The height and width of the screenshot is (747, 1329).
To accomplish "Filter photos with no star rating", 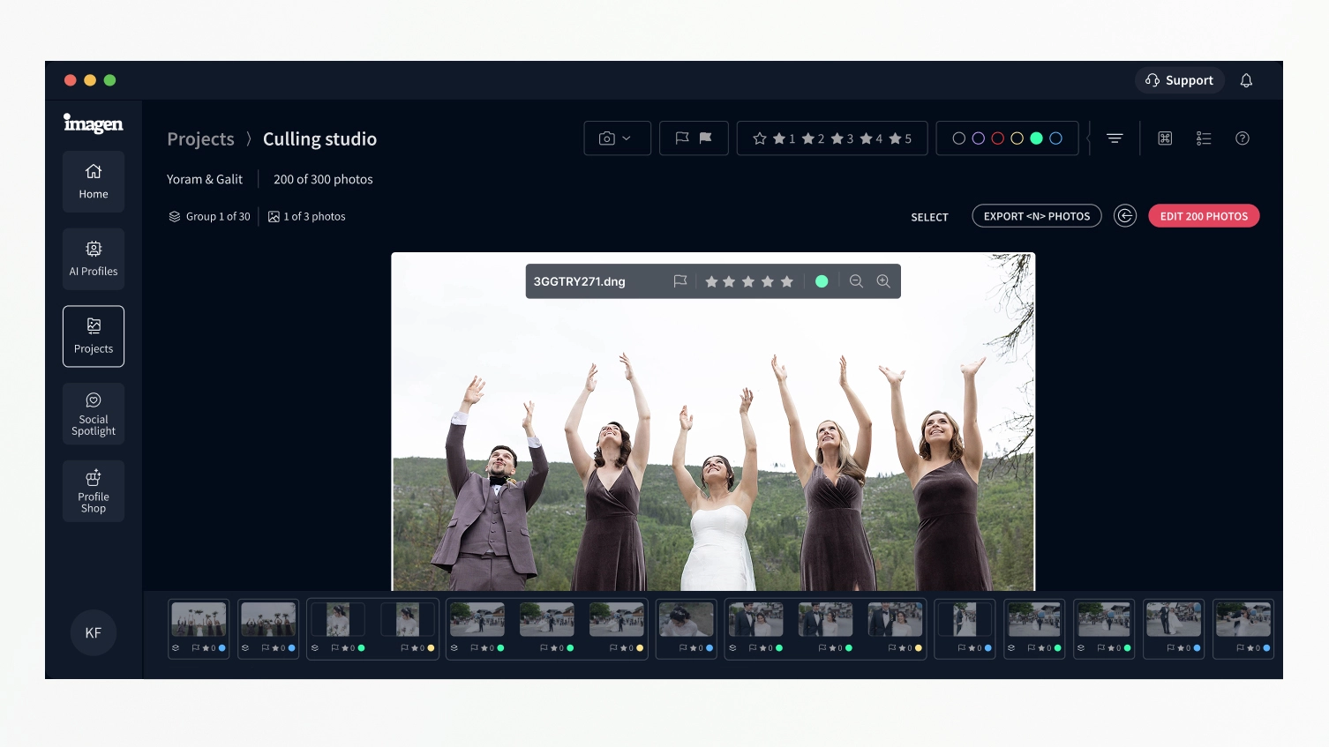I will pos(759,138).
